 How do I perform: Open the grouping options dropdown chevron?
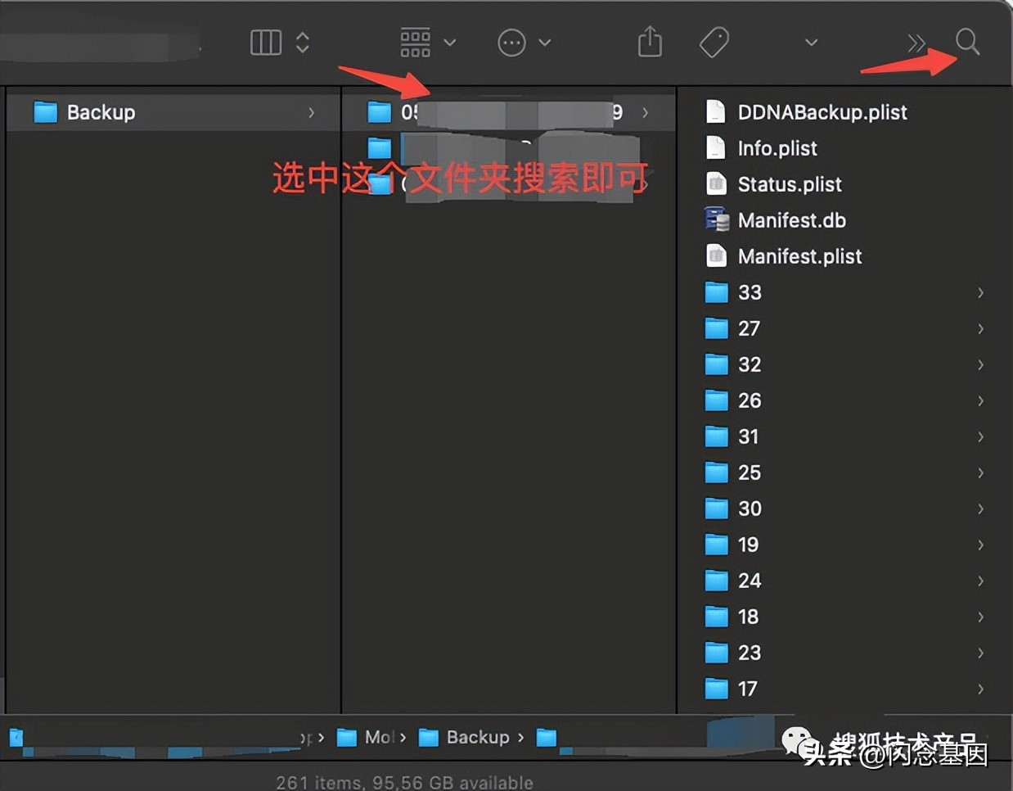[448, 42]
